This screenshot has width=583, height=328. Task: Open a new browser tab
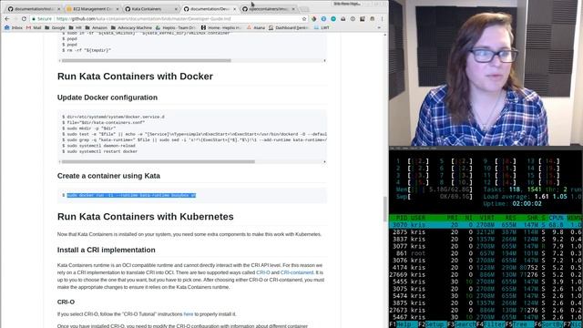(x=304, y=9)
